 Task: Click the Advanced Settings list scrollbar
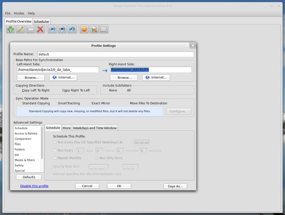pos(42,143)
